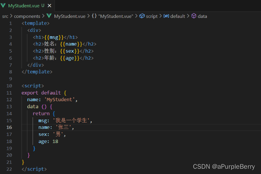Click the default variable symbol icon
Viewport: 261px width, 174px height.
[x=166, y=16]
